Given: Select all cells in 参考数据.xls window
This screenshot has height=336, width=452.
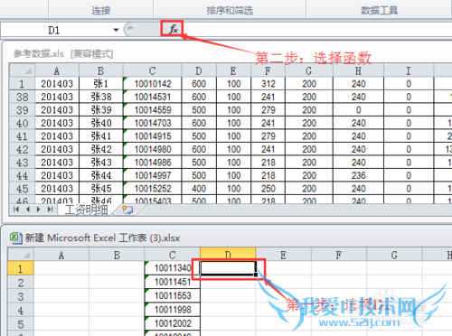Looking at the screenshot, I should pos(22,70).
